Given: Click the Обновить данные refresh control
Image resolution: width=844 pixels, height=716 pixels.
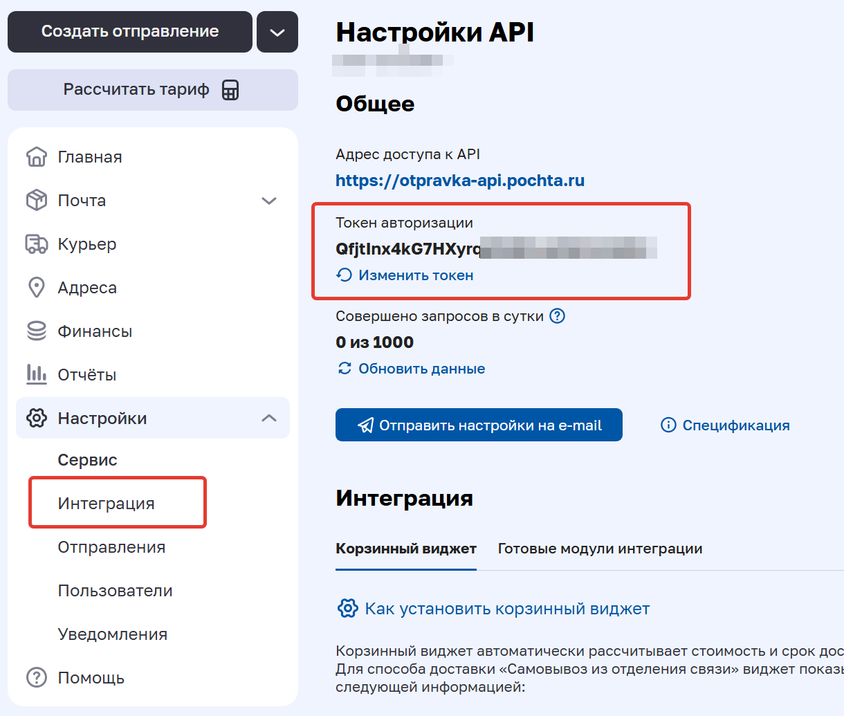Looking at the screenshot, I should (x=410, y=368).
